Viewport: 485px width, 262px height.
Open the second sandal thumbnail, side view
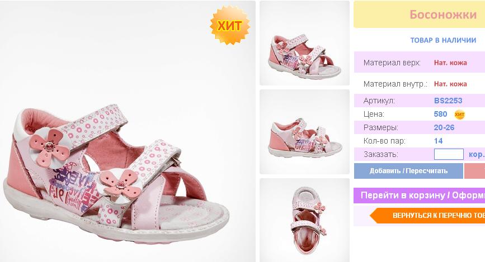[305, 132]
